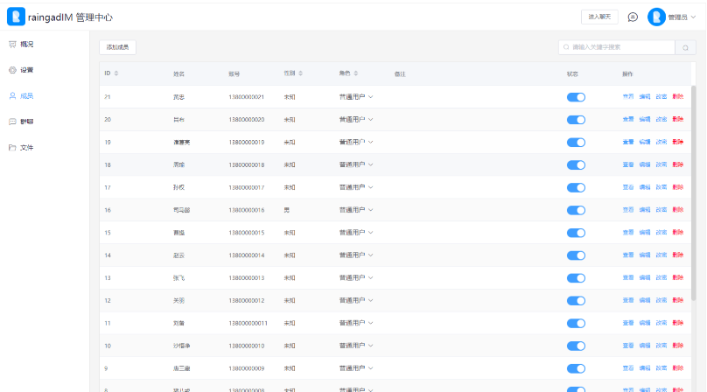The width and height of the screenshot is (707, 392).
Task: Click 删除 link for user ID 18
Action: pyautogui.click(x=678, y=164)
